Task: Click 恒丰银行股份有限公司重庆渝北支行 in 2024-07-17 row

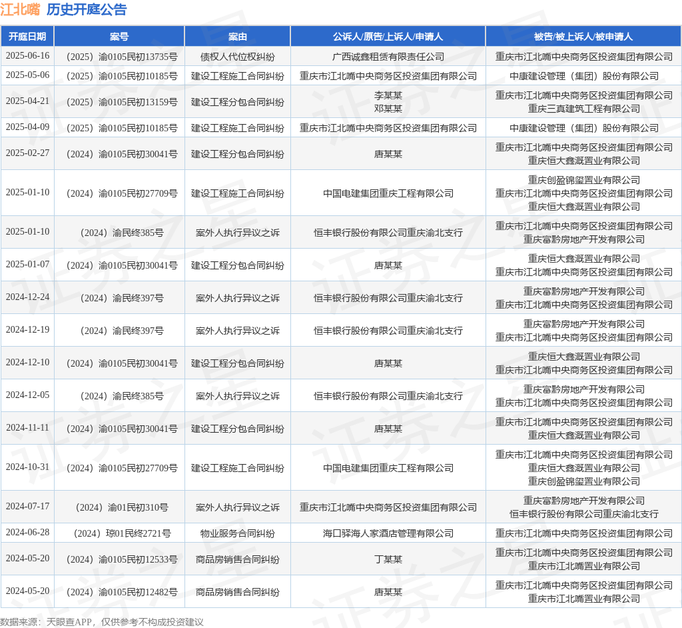Action: (583, 514)
